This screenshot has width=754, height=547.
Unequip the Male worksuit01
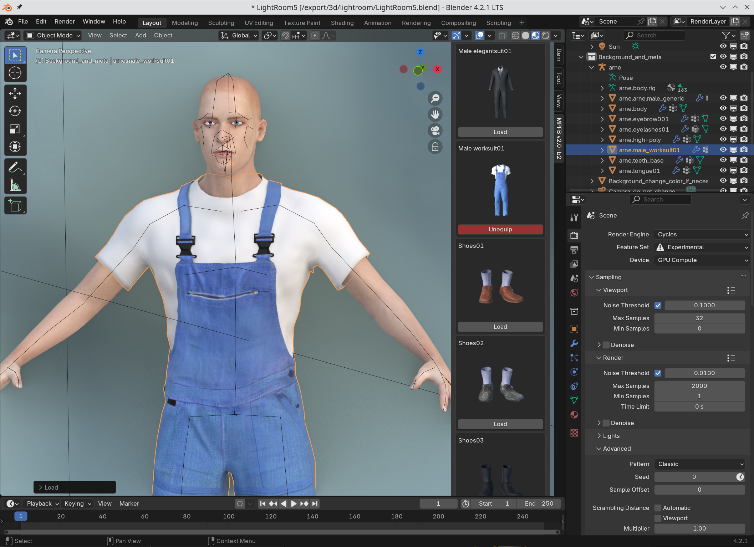point(500,229)
